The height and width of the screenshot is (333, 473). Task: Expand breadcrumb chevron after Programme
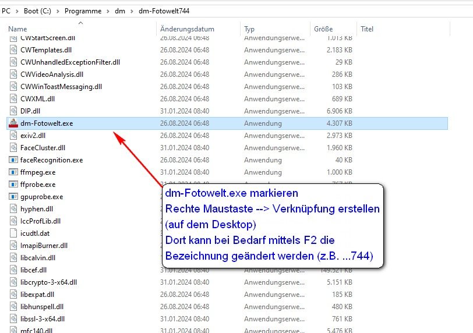tap(108, 11)
